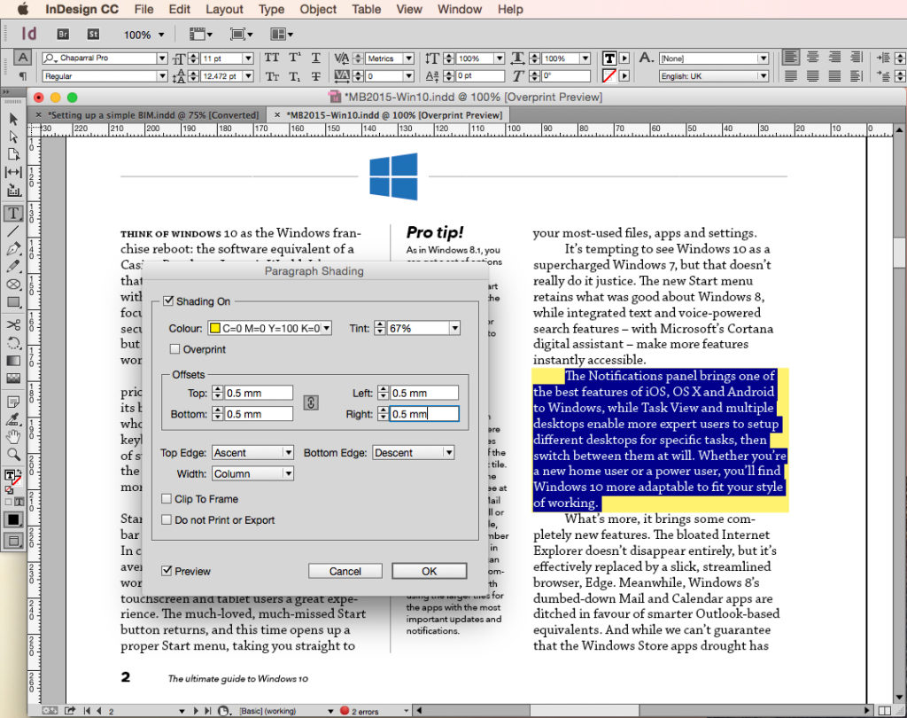Check the Clip To Frame option

[x=166, y=498]
